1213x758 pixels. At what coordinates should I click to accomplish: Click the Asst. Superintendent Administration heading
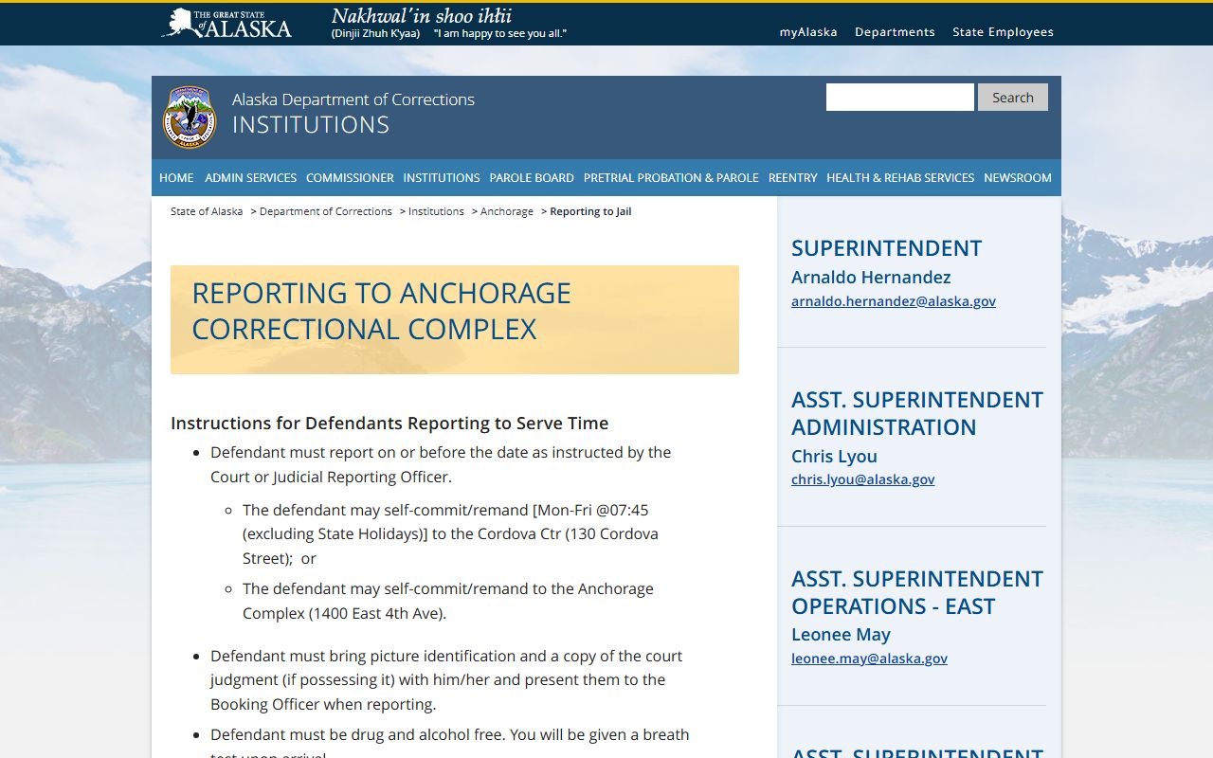coord(917,413)
